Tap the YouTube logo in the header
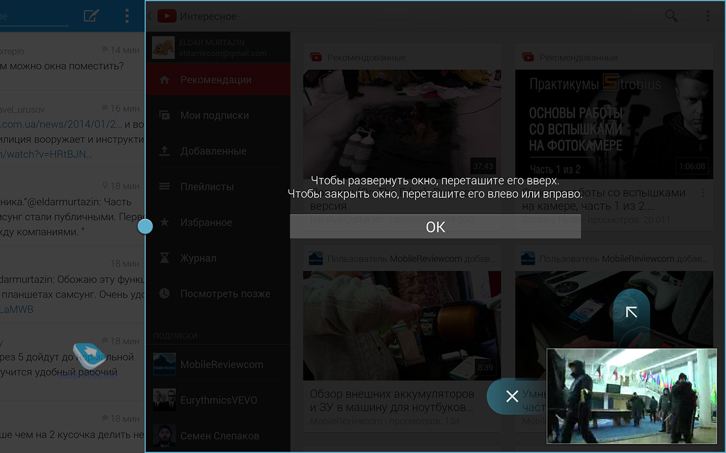Screen dimensions: 726x453 (x=167, y=16)
